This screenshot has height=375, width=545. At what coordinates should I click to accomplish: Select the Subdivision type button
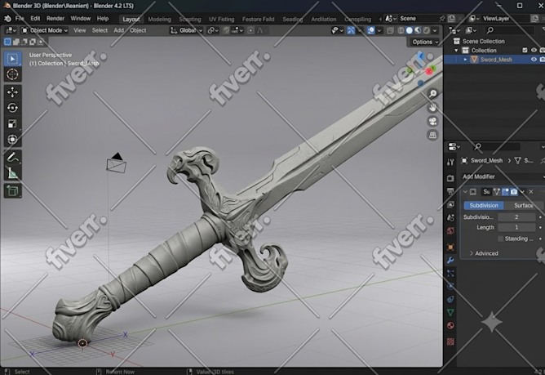tap(484, 205)
